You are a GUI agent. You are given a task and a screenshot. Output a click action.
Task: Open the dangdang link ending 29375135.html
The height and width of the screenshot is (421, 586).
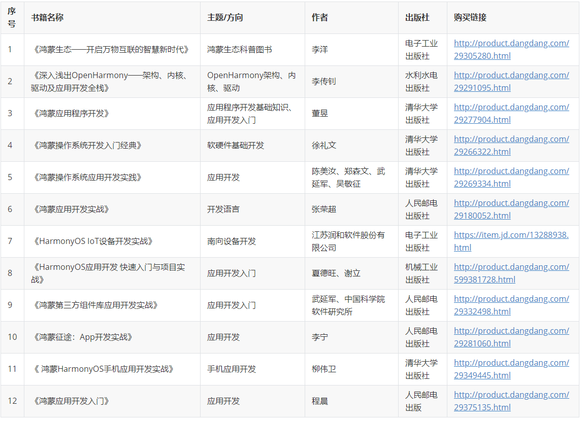pos(511,401)
